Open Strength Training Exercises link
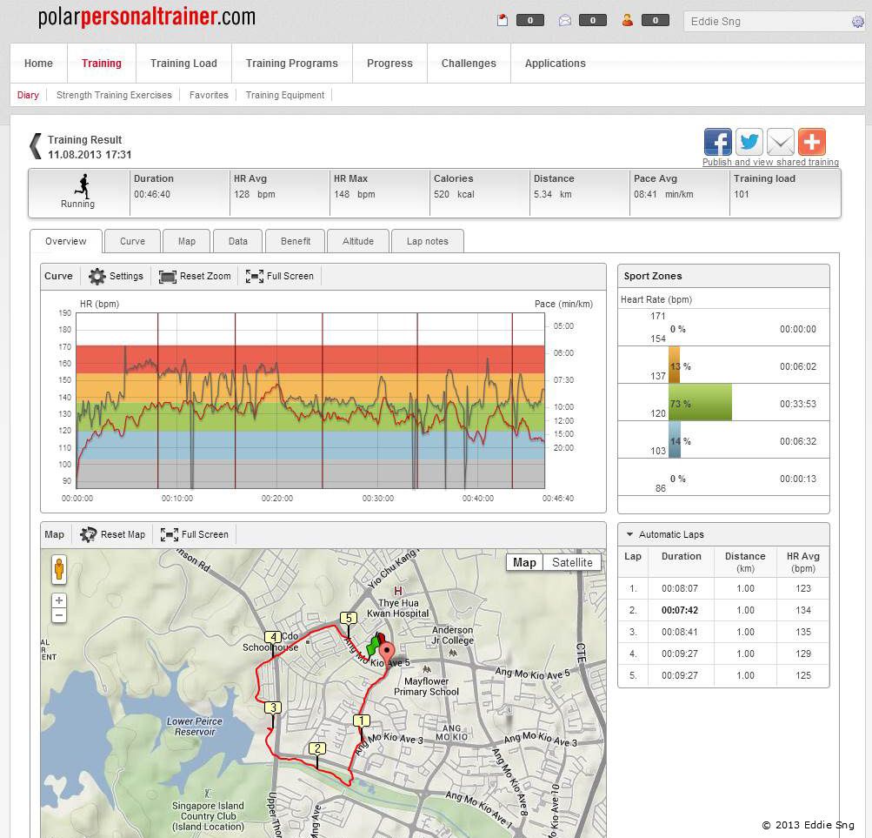This screenshot has width=872, height=838. [114, 95]
